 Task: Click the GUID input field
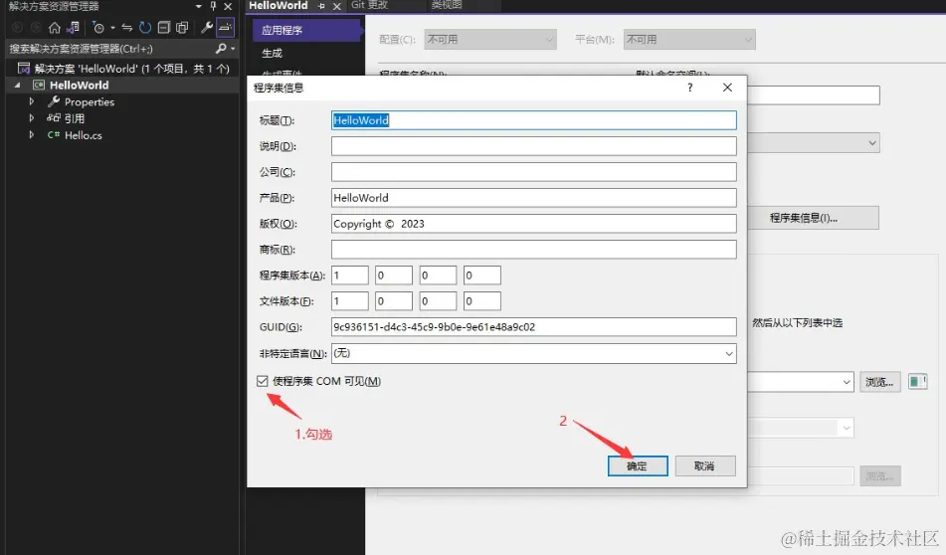(534, 327)
